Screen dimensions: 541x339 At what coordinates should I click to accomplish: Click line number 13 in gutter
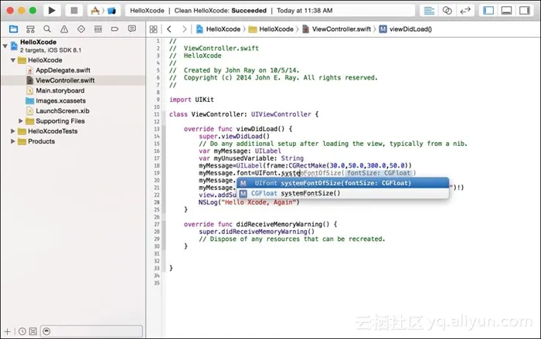[157, 129]
